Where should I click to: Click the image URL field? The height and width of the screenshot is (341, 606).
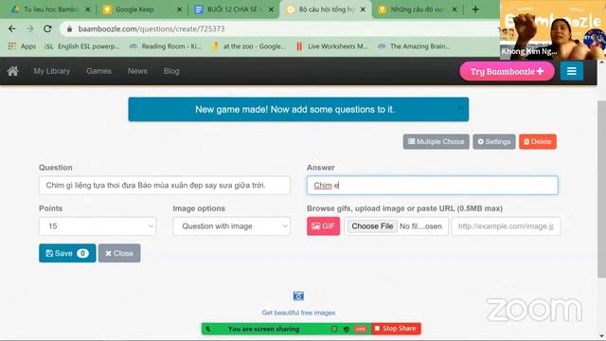coord(506,226)
